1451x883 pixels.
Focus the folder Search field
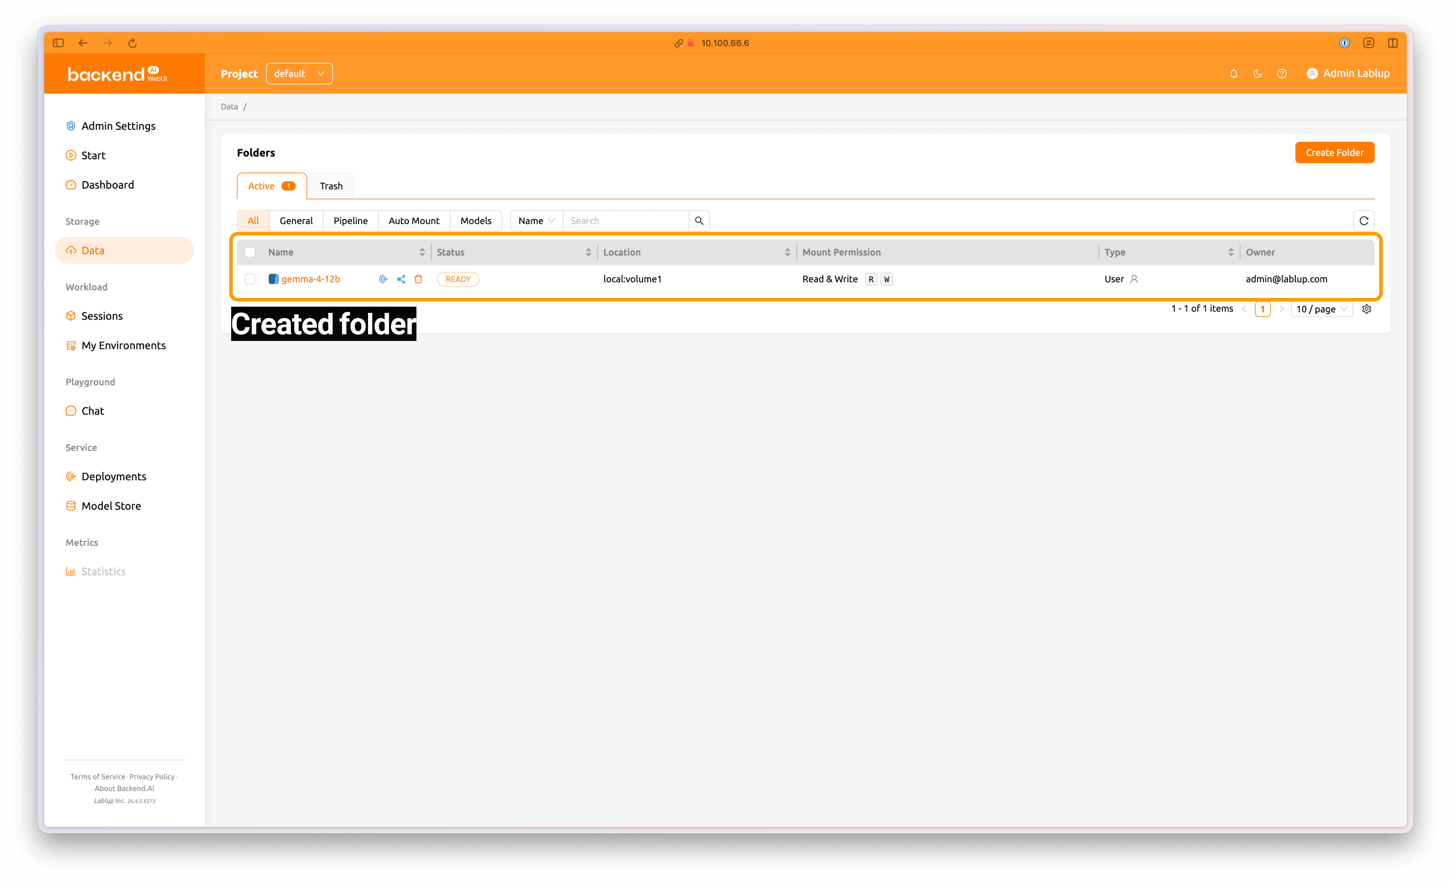(626, 221)
